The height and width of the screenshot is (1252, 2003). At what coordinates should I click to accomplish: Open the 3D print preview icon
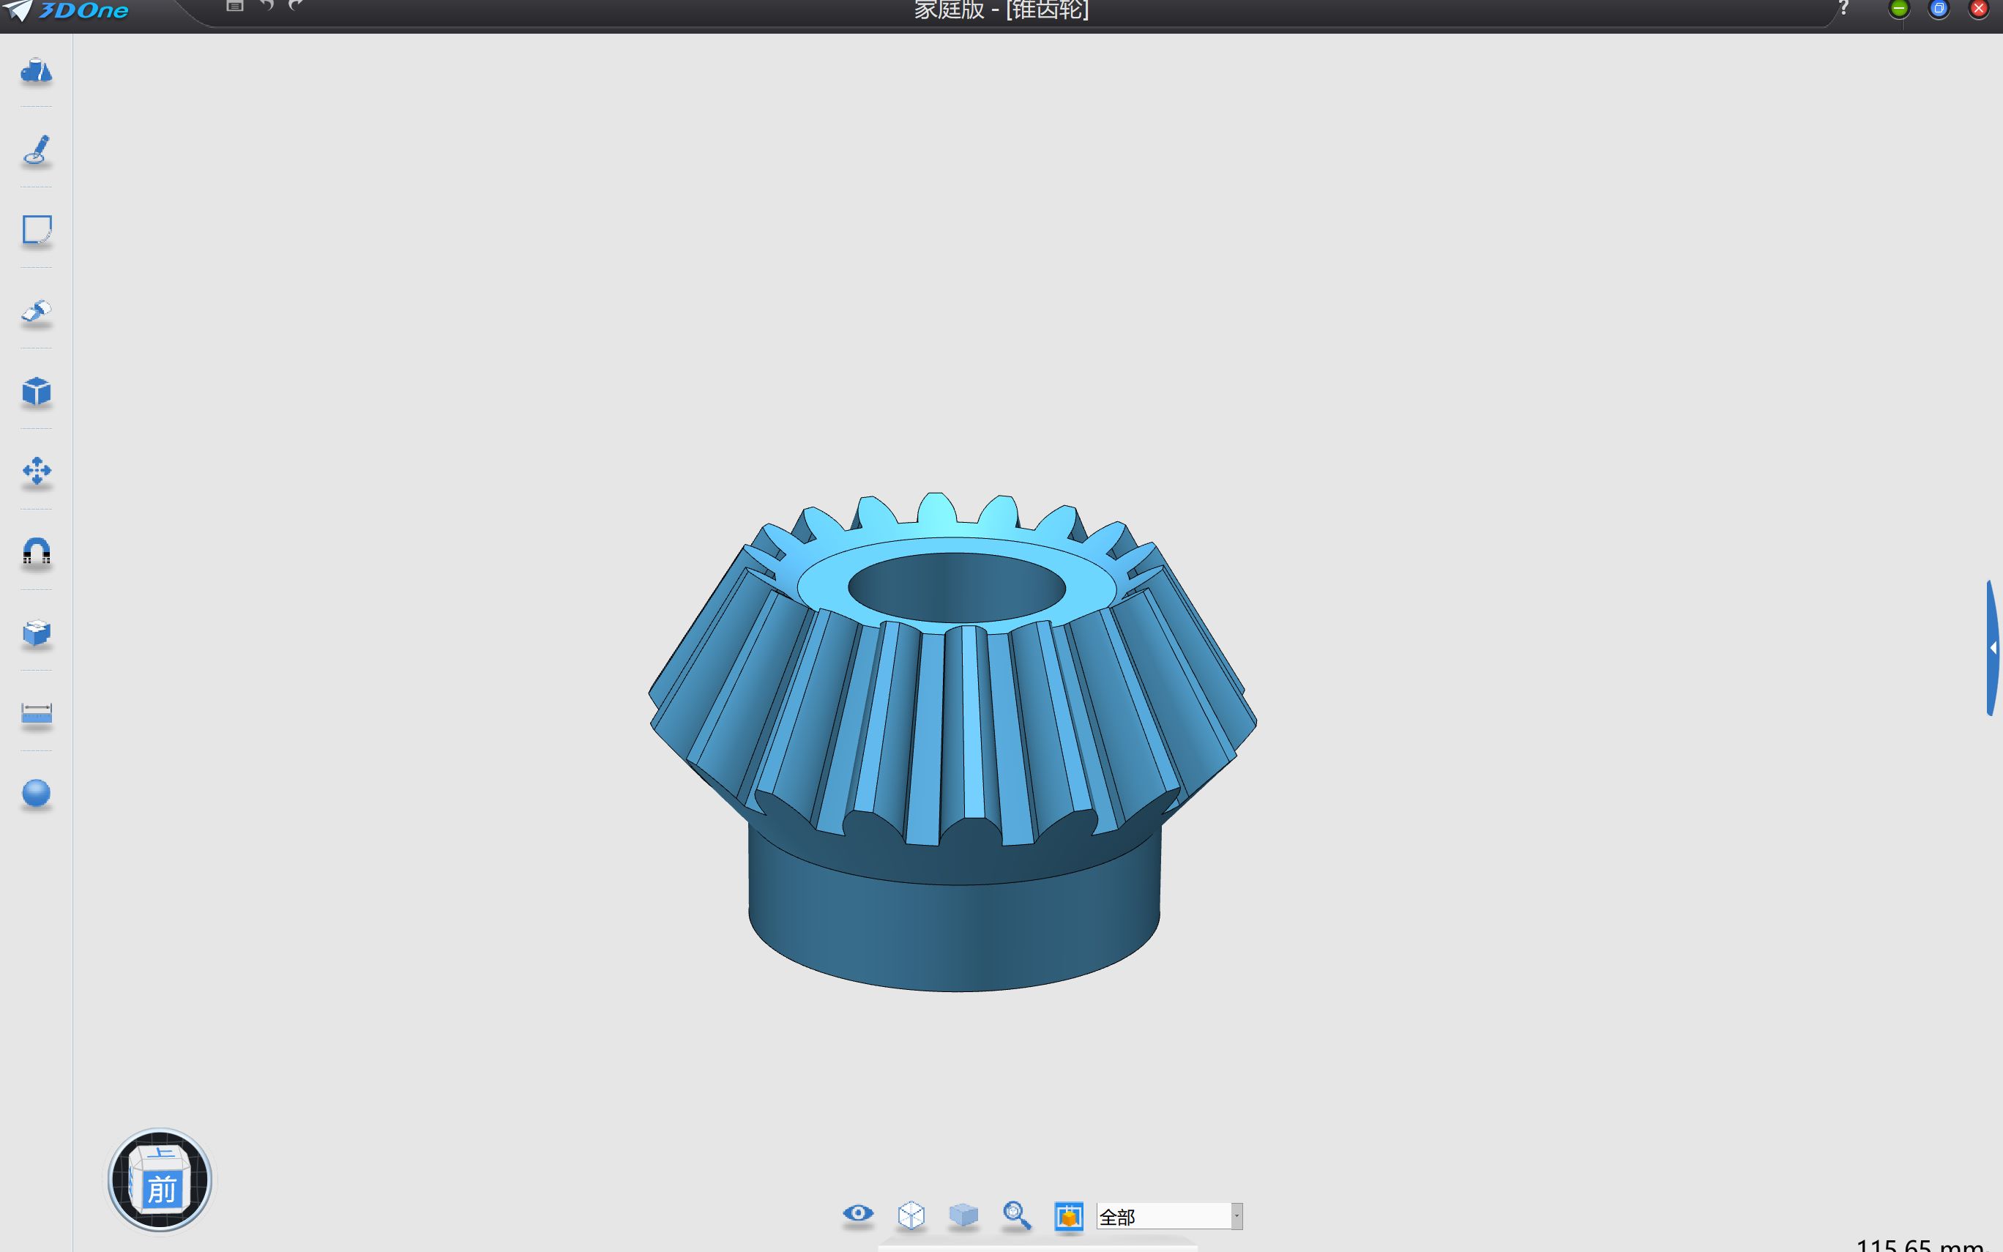(x=1069, y=1215)
